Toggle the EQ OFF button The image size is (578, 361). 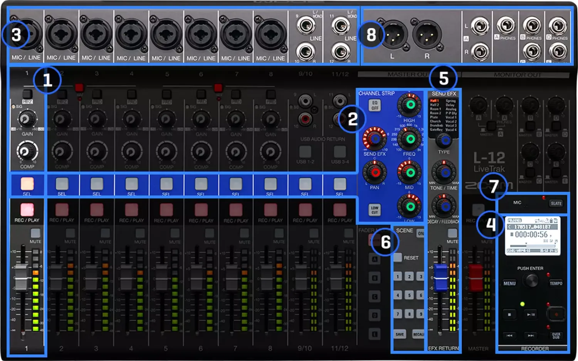pyautogui.click(x=375, y=105)
